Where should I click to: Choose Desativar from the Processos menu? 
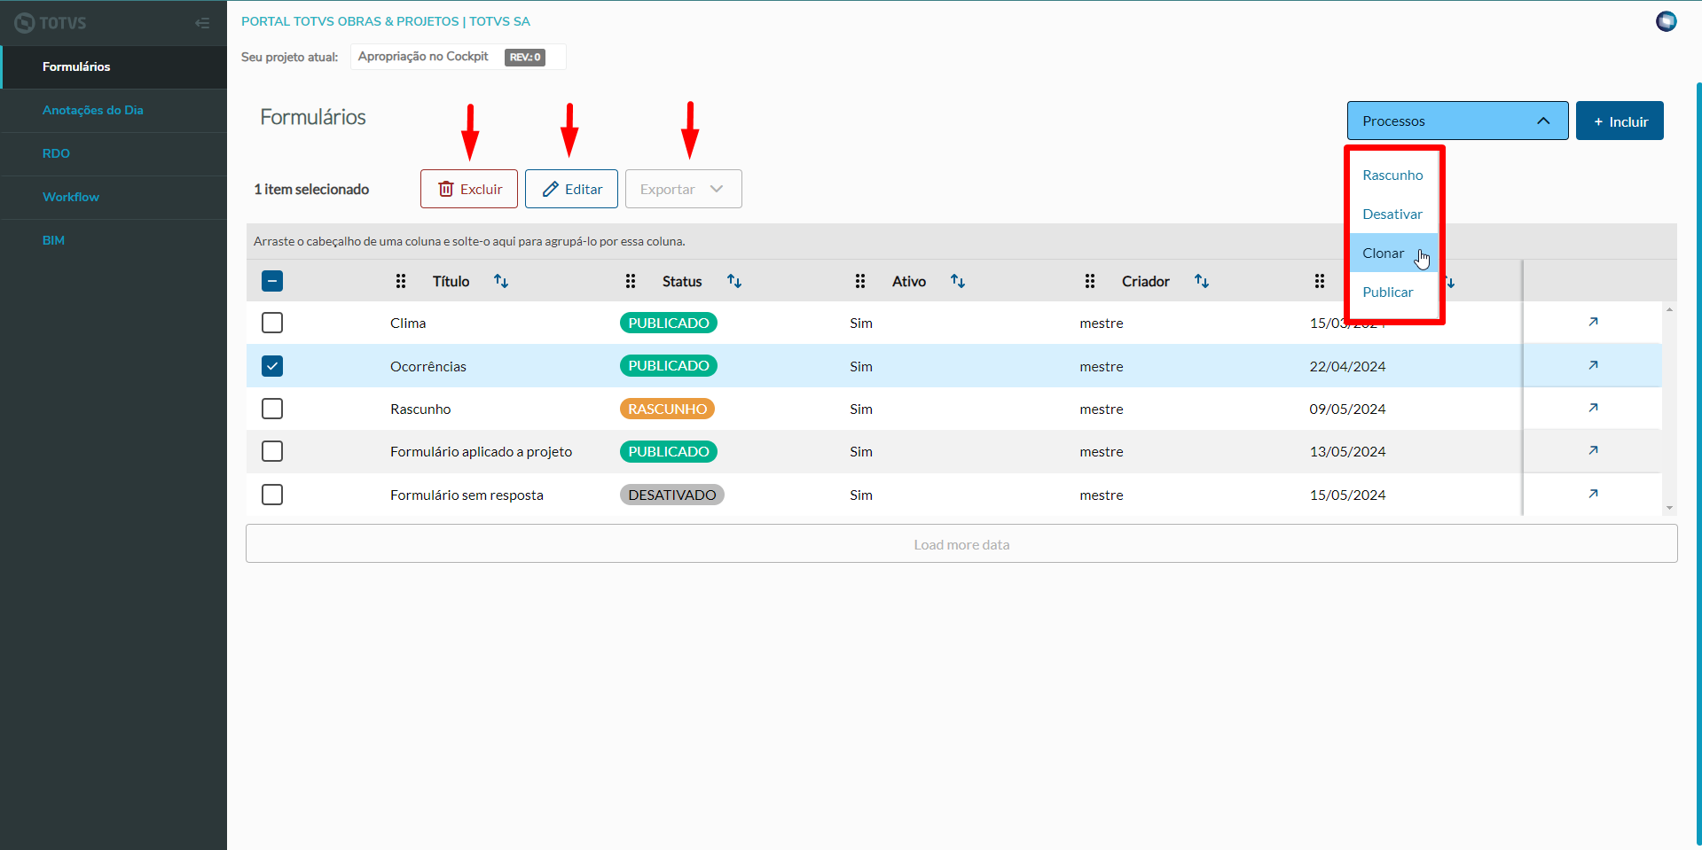tap(1392, 214)
